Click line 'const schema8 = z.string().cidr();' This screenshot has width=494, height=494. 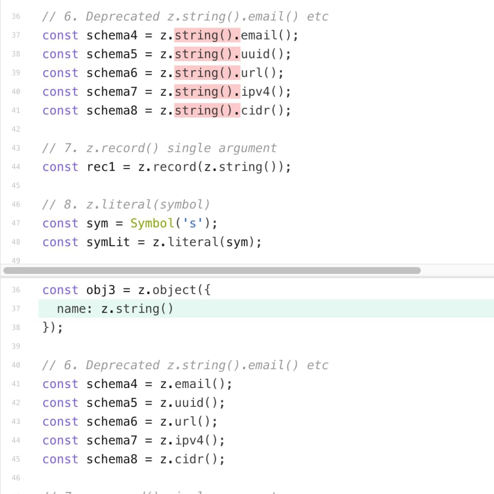(167, 110)
